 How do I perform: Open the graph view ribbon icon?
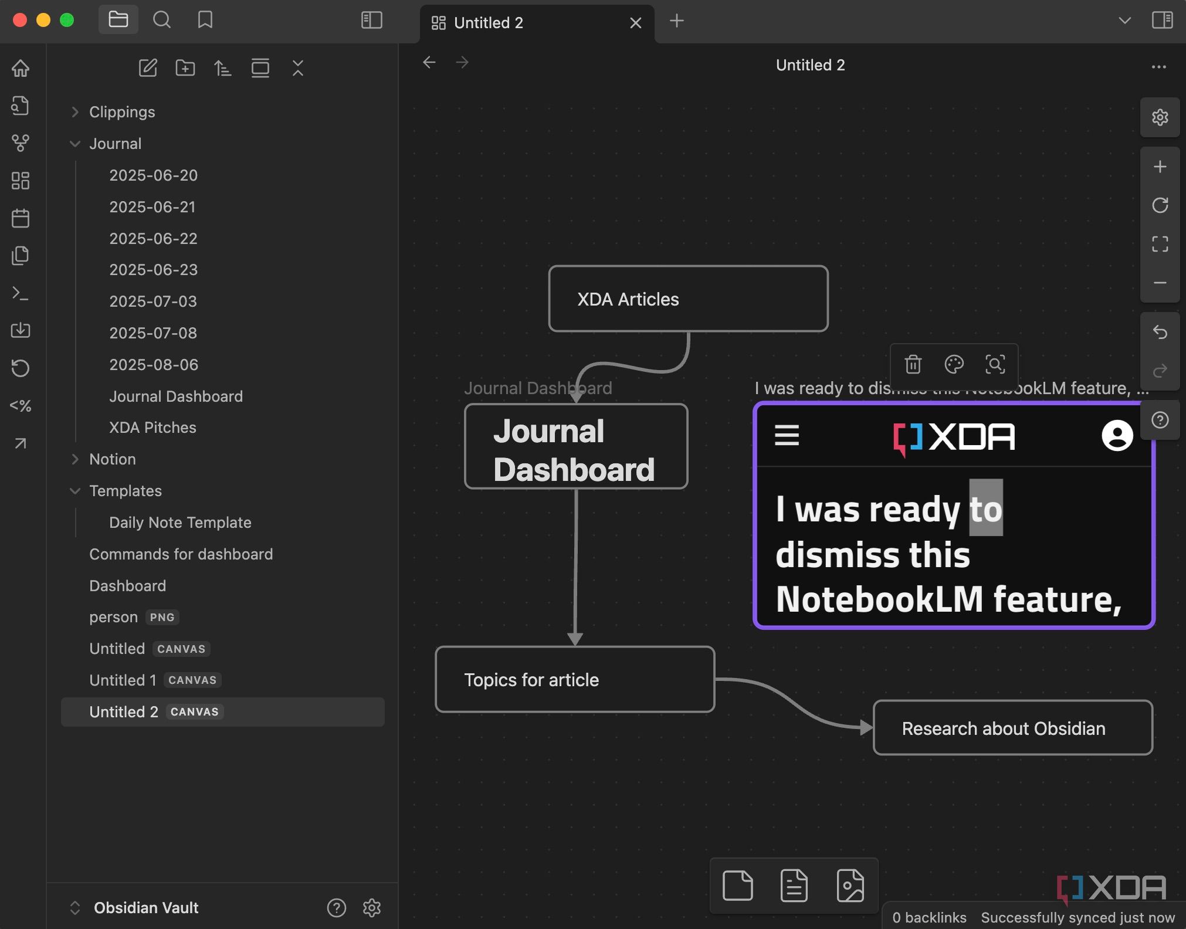(21, 143)
